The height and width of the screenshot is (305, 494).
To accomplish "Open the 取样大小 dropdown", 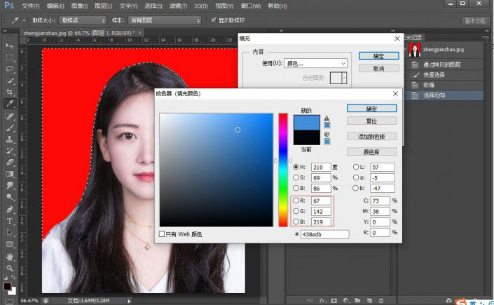I will (x=83, y=20).
